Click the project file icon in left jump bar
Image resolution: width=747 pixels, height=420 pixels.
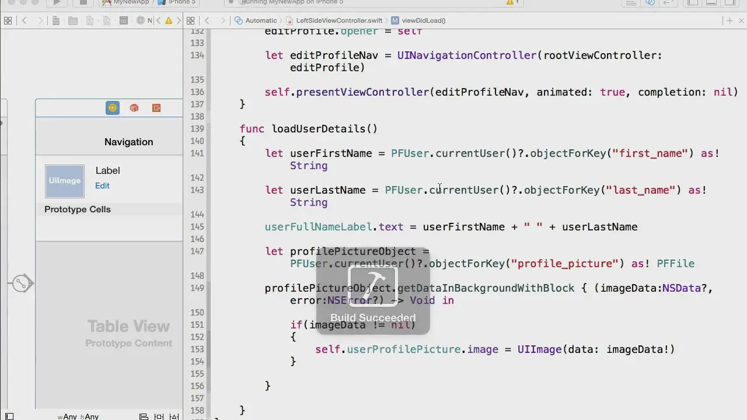(56, 20)
